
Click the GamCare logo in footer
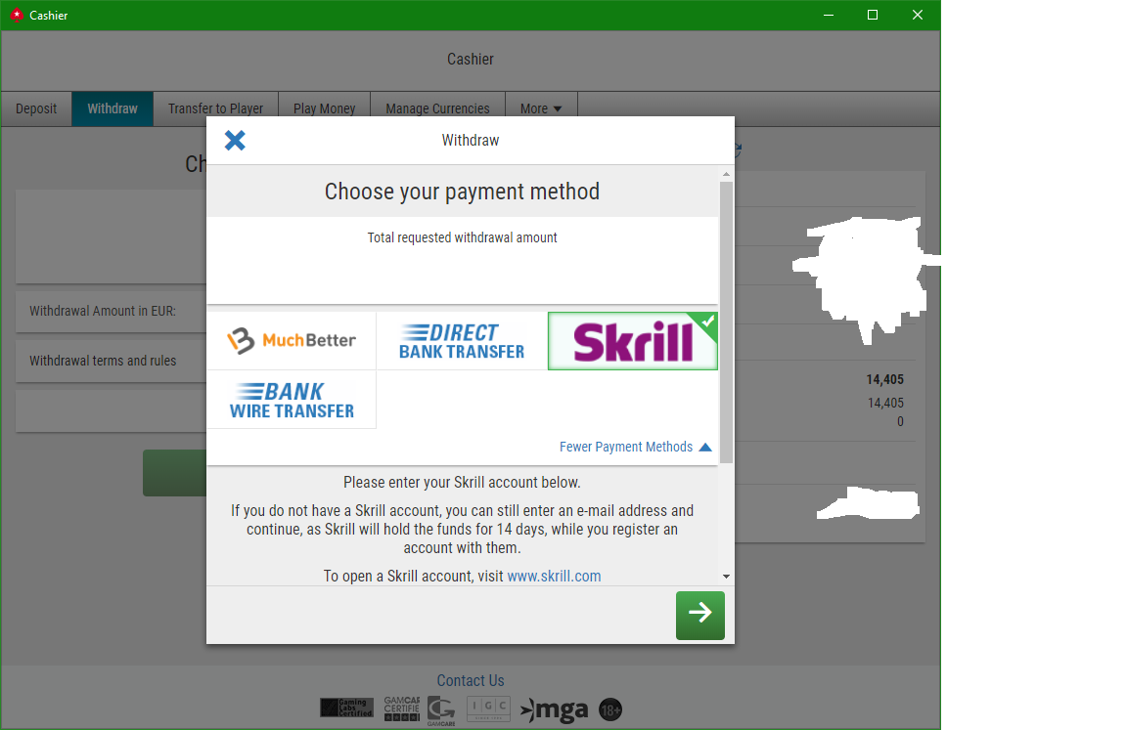(x=441, y=710)
